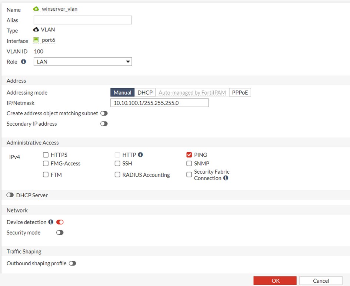
Task: Uncheck the PING administrative access checkbox
Action: tap(189, 154)
